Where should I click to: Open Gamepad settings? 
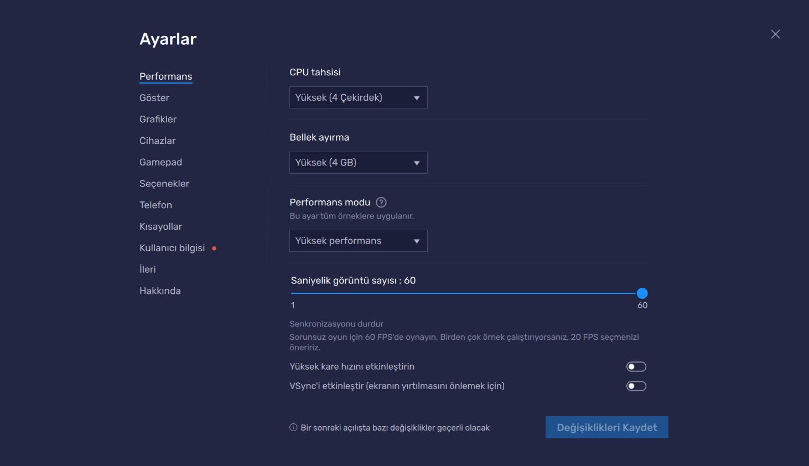(x=160, y=162)
